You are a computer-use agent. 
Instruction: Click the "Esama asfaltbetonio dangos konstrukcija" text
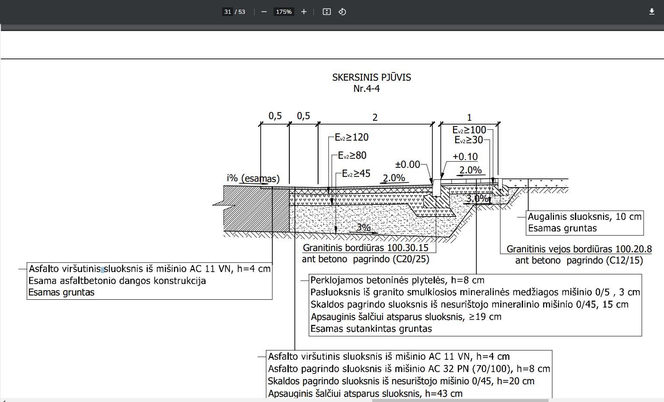[117, 281]
